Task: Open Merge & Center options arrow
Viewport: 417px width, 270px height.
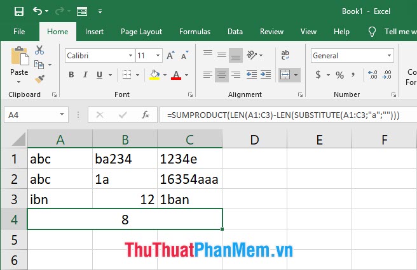Action: tap(296, 75)
